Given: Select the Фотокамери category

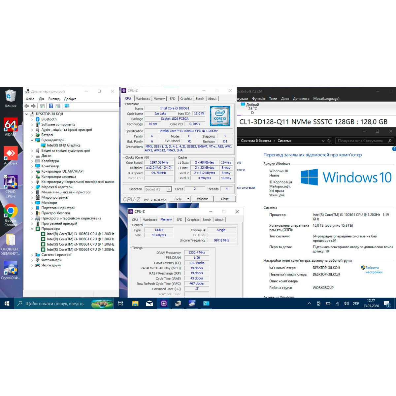Looking at the screenshot, I should (51, 260).
